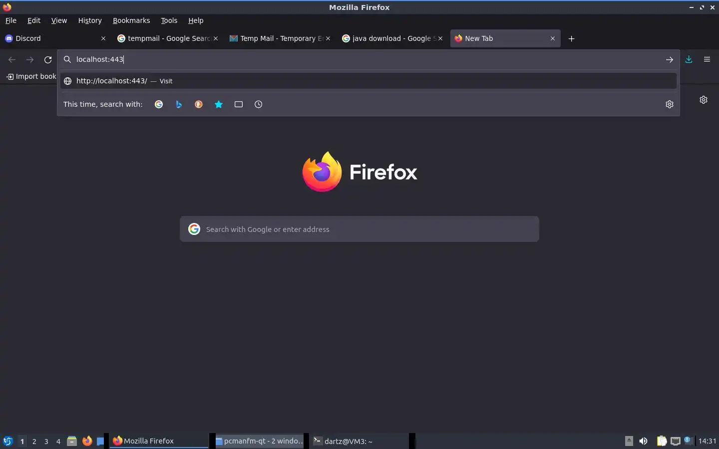Open the Edit menu
Image resolution: width=719 pixels, height=449 pixels.
click(x=34, y=20)
